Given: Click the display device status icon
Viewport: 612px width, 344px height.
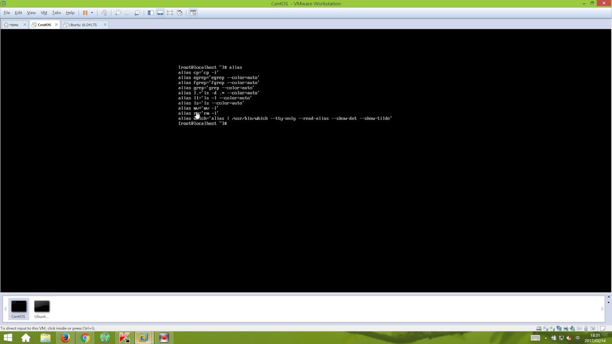Looking at the screenshot, I should [592, 328].
